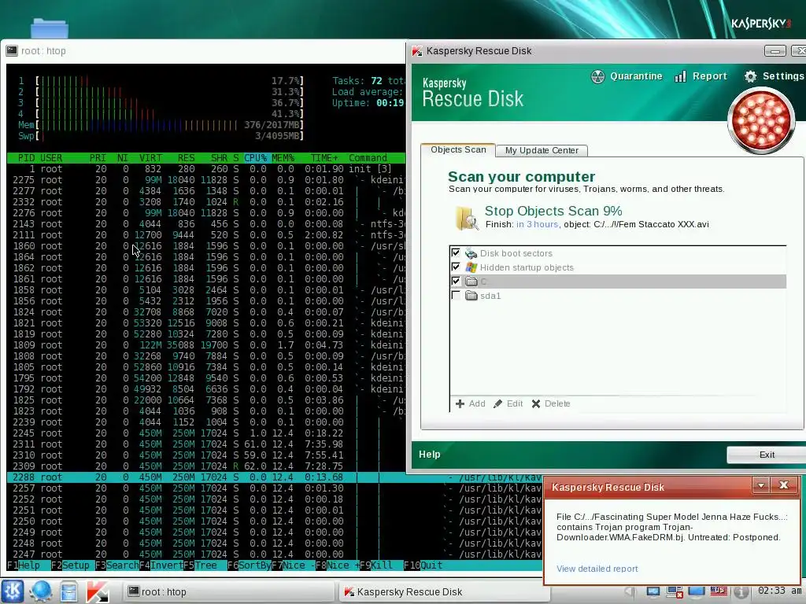Click the display tray icon beside flag
The image size is (806, 604).
[x=697, y=591]
